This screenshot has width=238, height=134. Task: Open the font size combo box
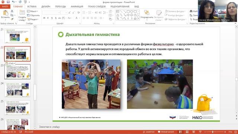coord(64,13)
